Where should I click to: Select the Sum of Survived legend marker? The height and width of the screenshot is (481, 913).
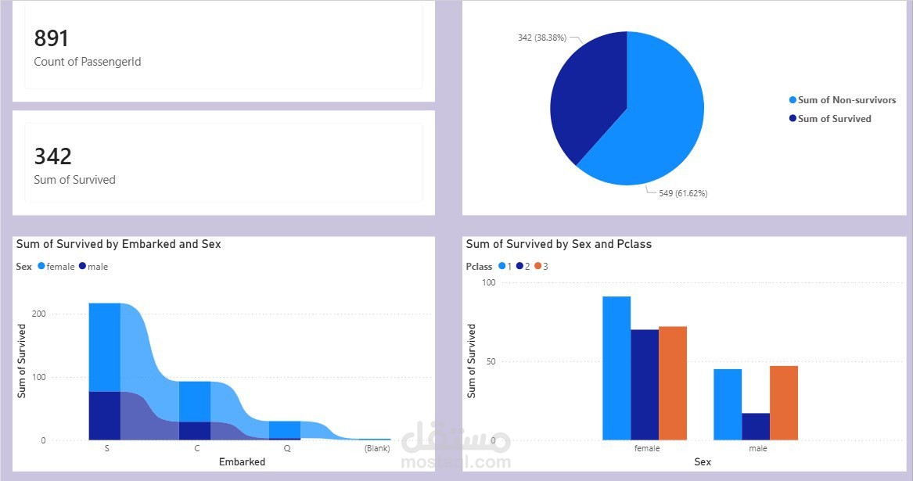tap(792, 118)
